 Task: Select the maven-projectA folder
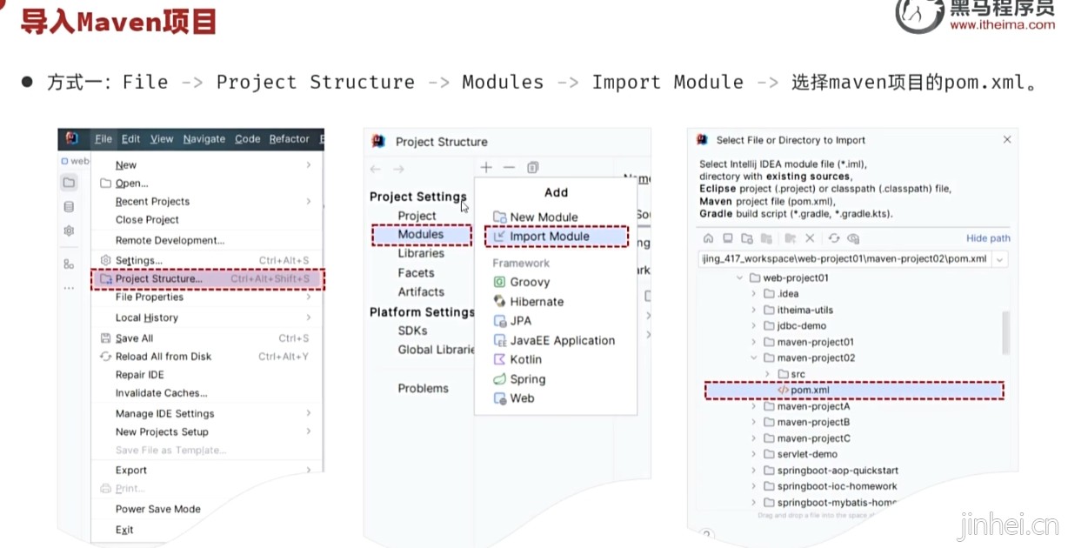click(813, 406)
